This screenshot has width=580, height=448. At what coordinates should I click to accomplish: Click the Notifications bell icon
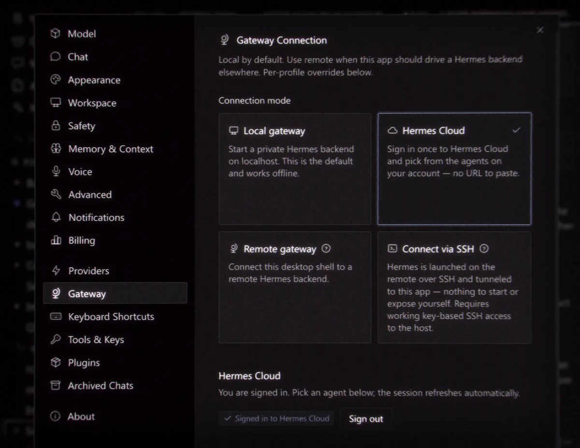[x=56, y=218]
